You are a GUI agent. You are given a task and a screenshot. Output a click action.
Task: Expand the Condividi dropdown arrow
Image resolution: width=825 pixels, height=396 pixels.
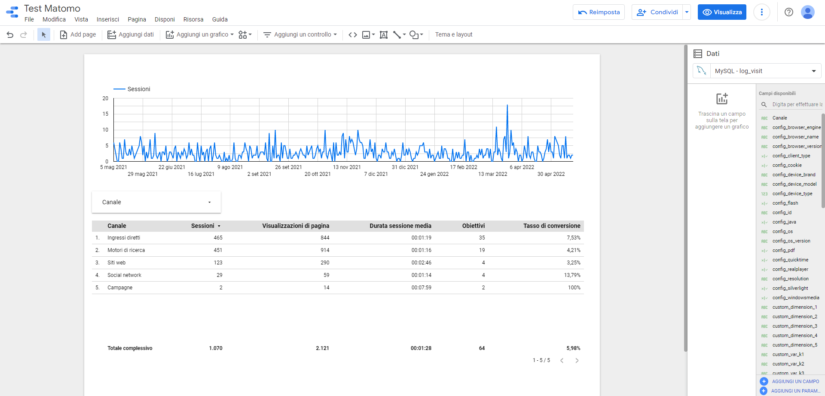[687, 12]
